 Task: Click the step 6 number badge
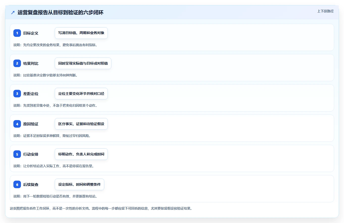click(17, 184)
